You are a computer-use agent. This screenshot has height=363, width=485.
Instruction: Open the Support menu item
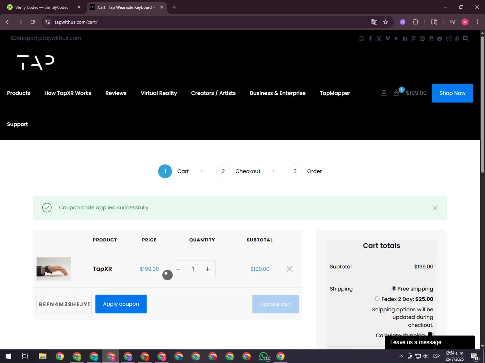click(x=17, y=124)
